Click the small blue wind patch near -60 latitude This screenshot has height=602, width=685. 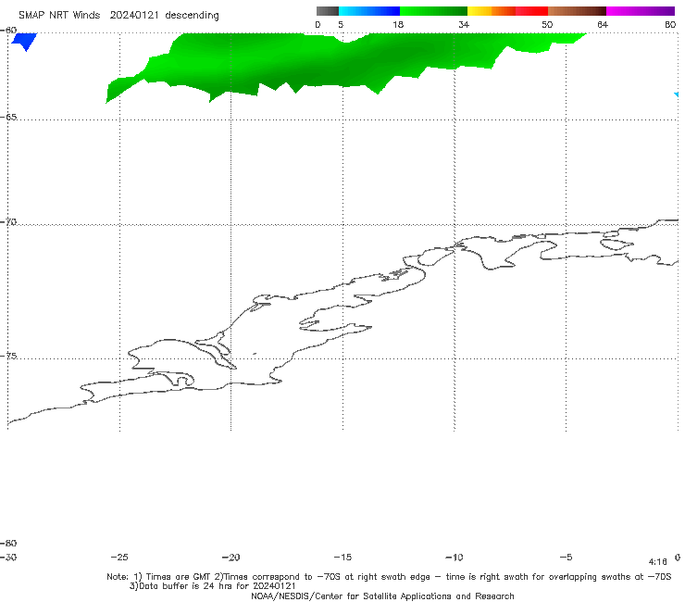24,41
